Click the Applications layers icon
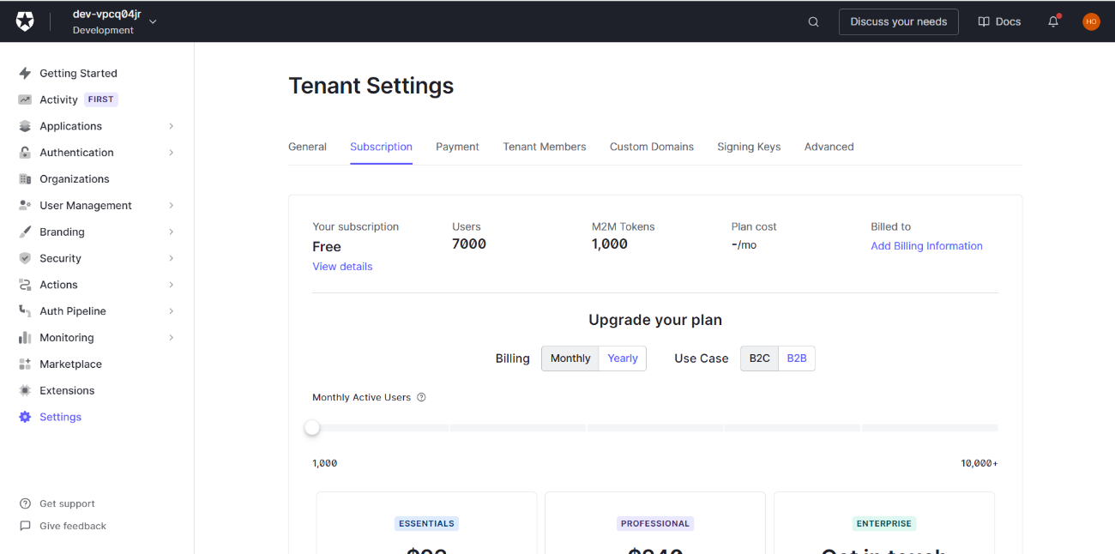 (25, 126)
